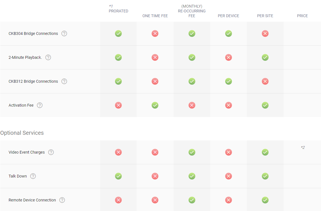Click 2-Minute Playback Per Device red cross

coord(229,57)
